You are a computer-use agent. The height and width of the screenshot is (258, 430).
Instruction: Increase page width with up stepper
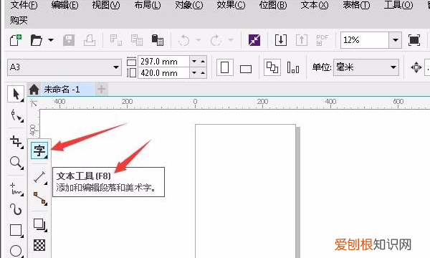pyautogui.click(x=203, y=61)
